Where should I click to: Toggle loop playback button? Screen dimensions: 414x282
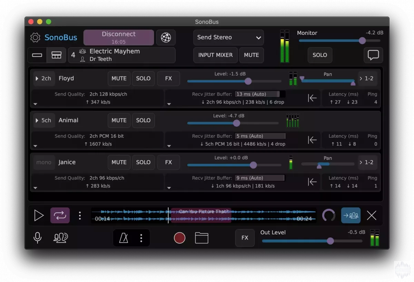pyautogui.click(x=60, y=215)
